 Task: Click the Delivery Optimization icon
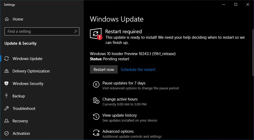7,71
